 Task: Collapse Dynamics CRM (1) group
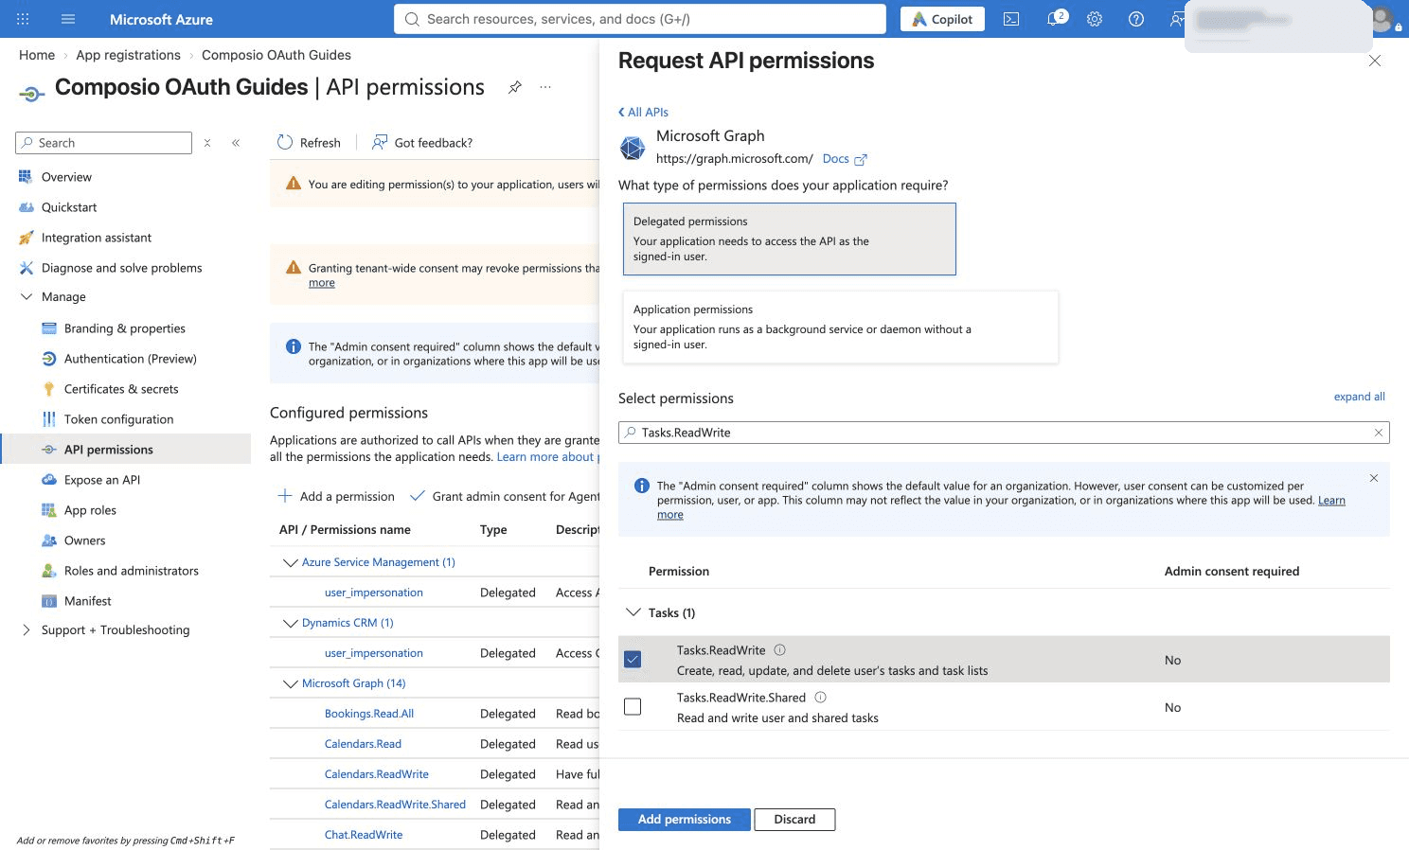tap(291, 623)
